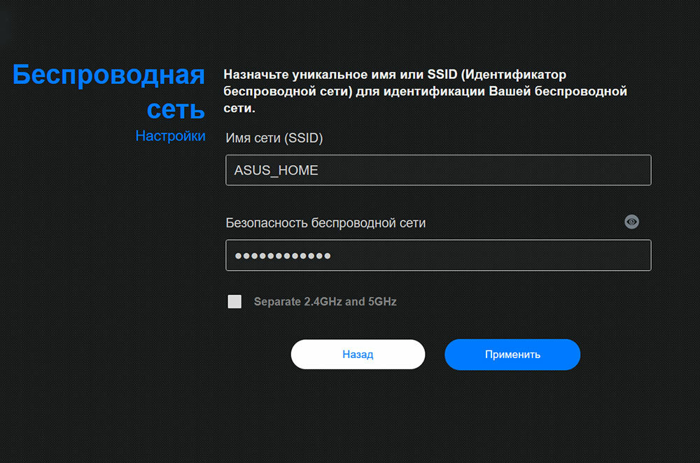Click the Применить button
This screenshot has width=700, height=463.
tap(512, 355)
